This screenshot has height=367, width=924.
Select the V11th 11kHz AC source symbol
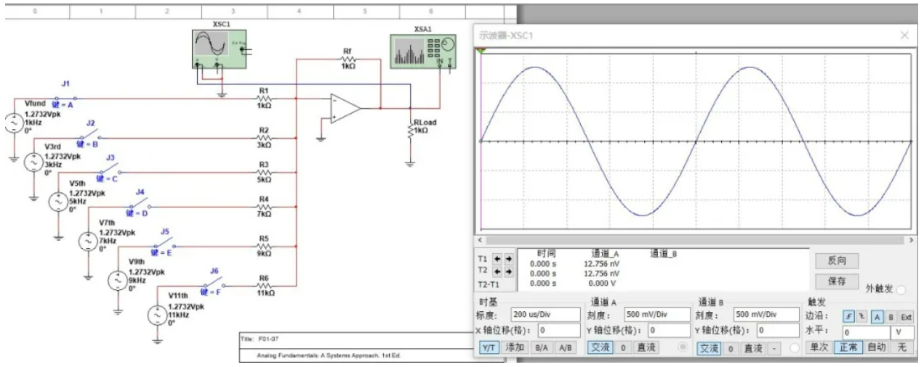tap(157, 315)
